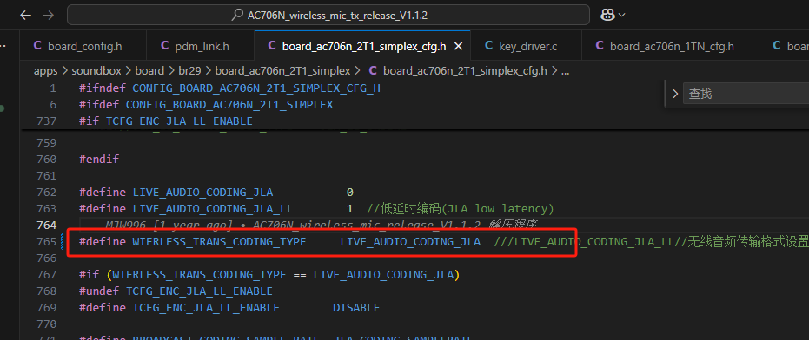This screenshot has height=340, width=809.
Task: Switch to the board_config.h tab
Action: (x=83, y=46)
